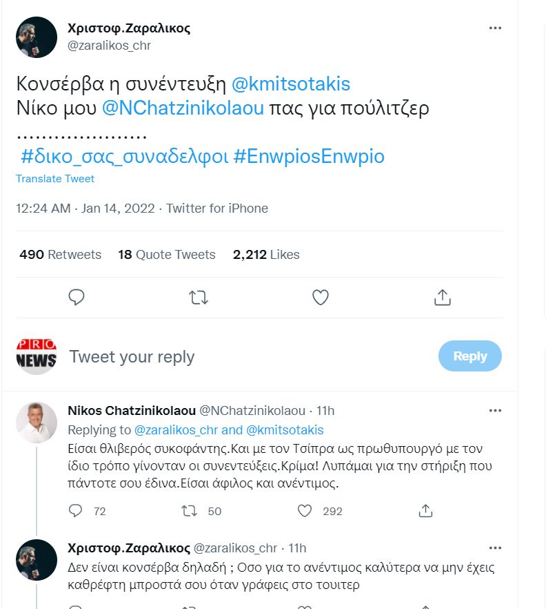
Task: Click the Translate Tweet link
Action: [x=55, y=179]
